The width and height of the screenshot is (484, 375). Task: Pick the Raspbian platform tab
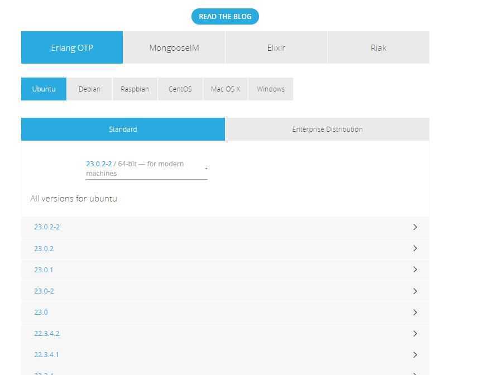135,89
